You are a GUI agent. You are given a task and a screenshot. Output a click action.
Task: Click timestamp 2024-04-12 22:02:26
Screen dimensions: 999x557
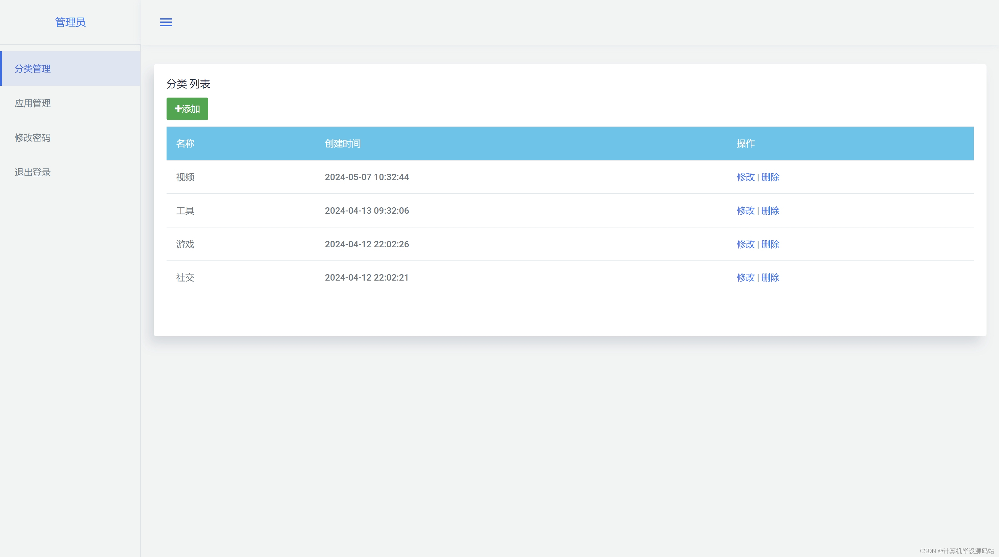coord(366,244)
